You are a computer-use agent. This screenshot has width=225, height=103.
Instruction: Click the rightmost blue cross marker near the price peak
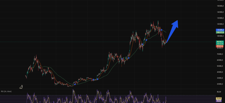tap(162, 30)
